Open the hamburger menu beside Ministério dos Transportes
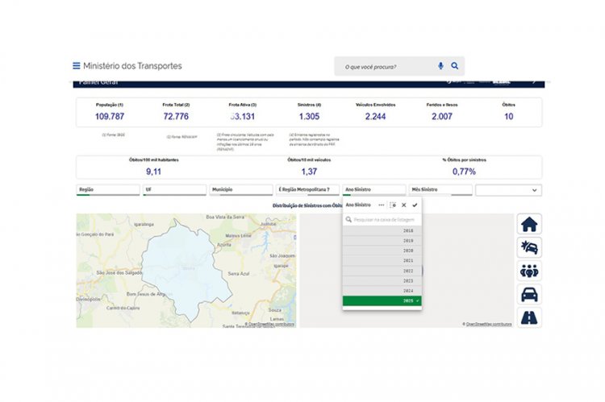This screenshot has width=605, height=402. click(77, 66)
